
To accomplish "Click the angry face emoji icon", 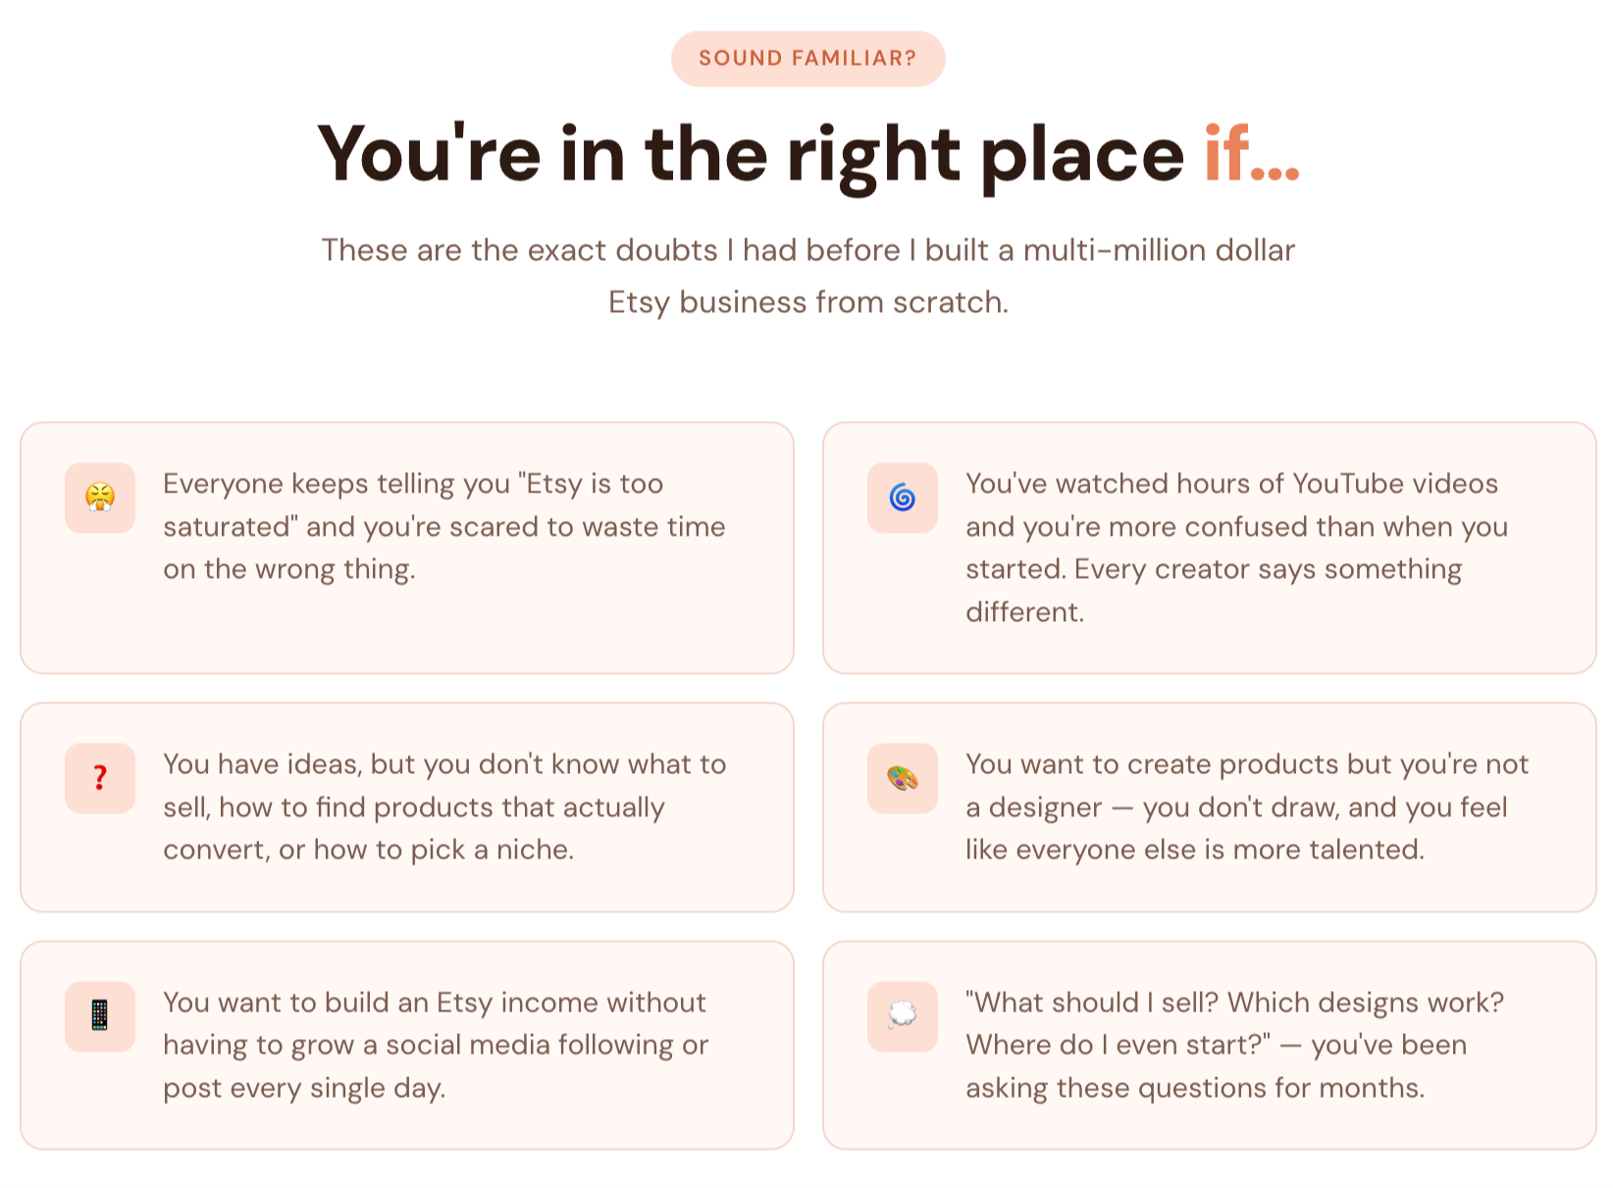I will pos(100,497).
